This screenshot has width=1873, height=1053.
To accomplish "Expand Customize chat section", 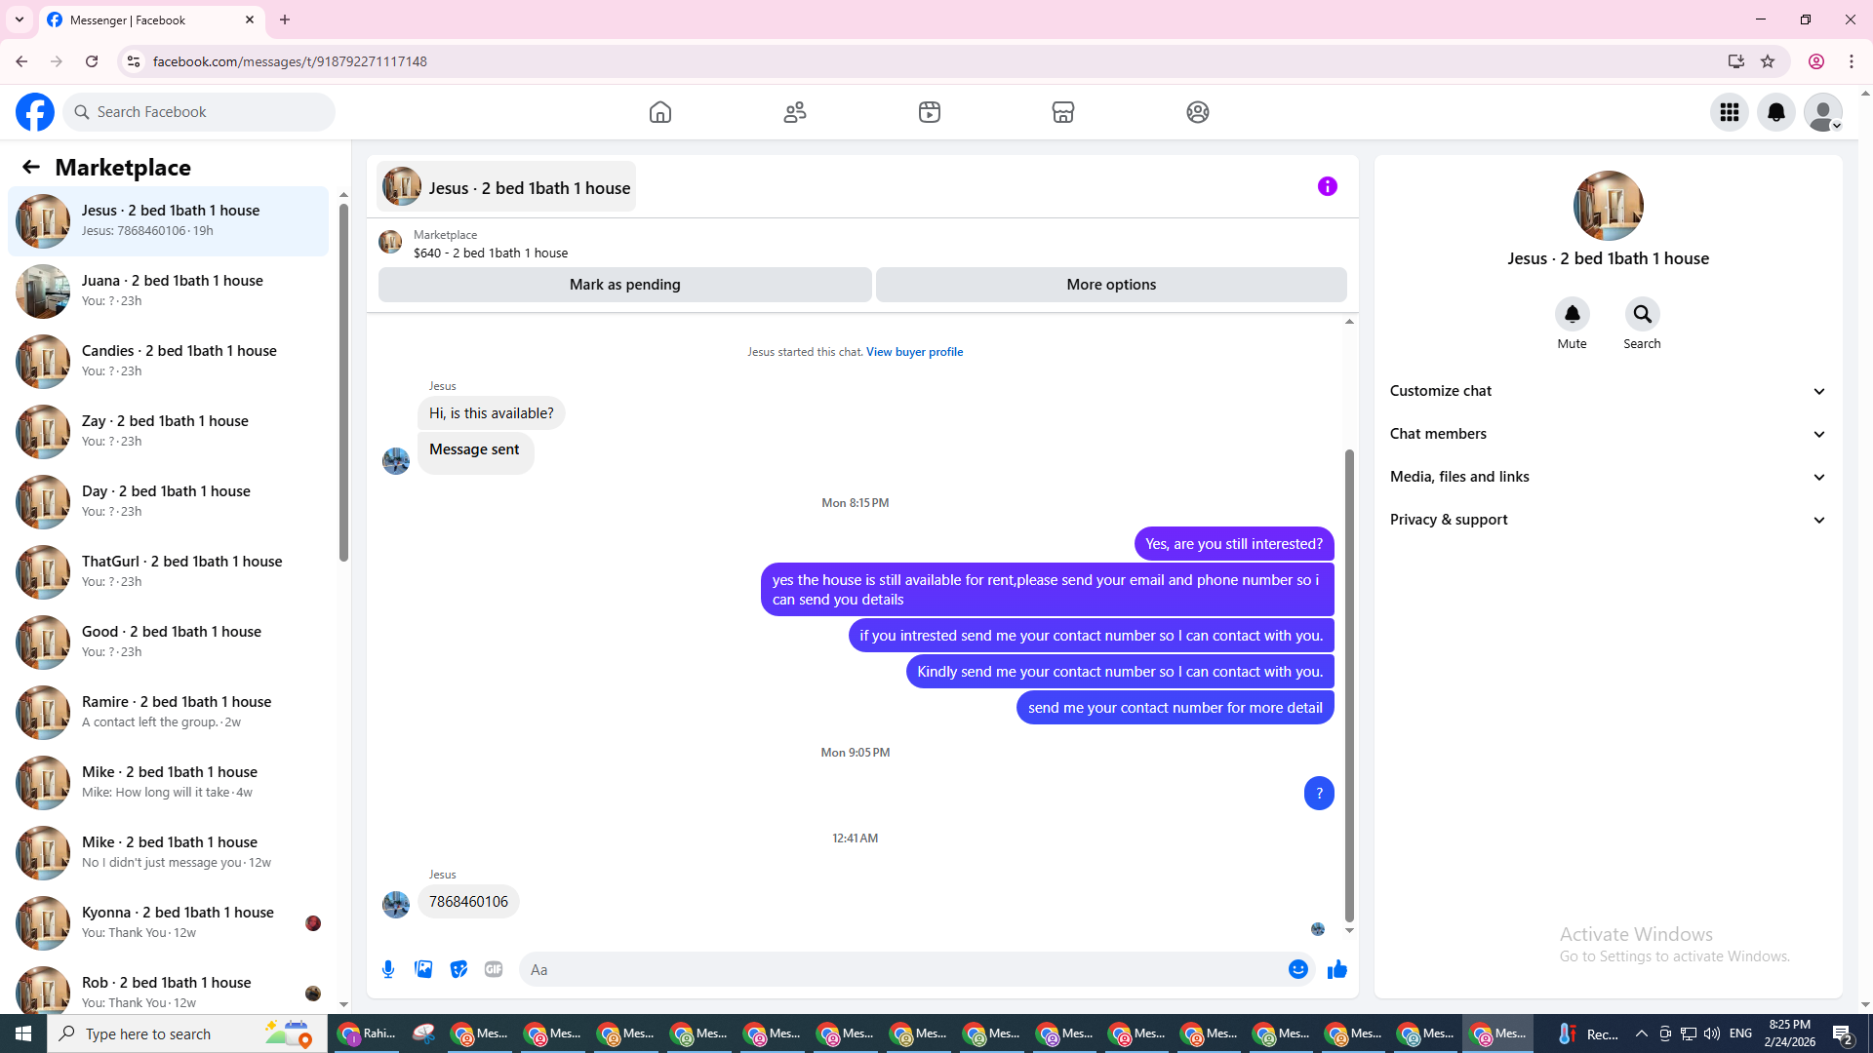I will point(1607,391).
